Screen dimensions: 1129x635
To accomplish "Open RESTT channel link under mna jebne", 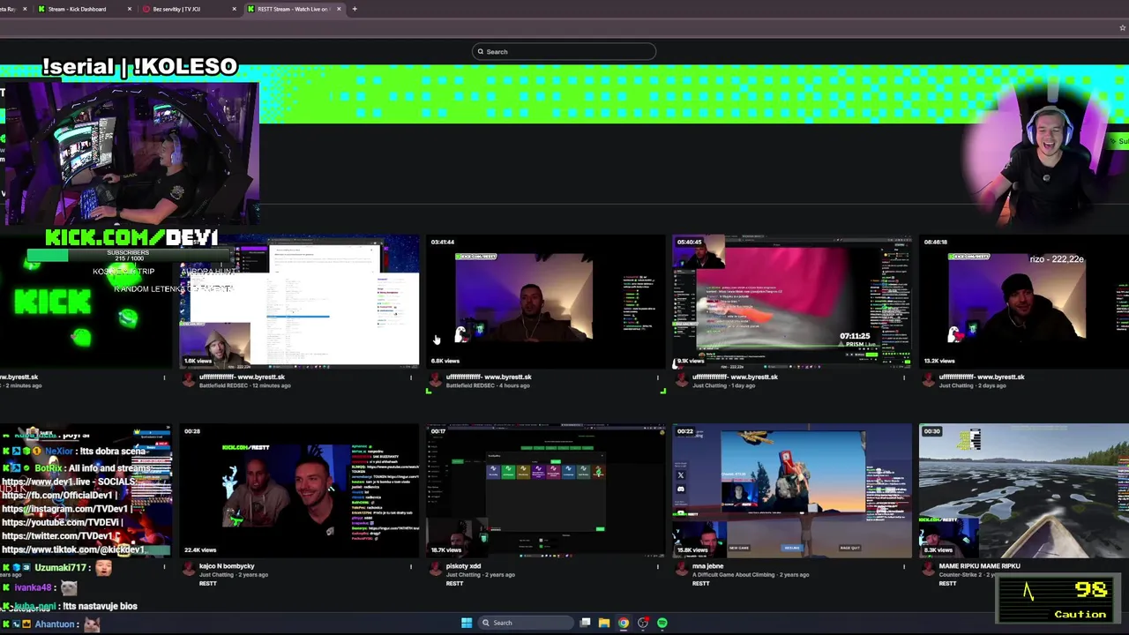I will pos(700,583).
